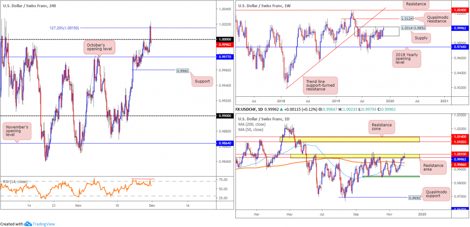470x227 pixels.
Task: Click the RSI (14, close) indicator label
Action: 13,182
